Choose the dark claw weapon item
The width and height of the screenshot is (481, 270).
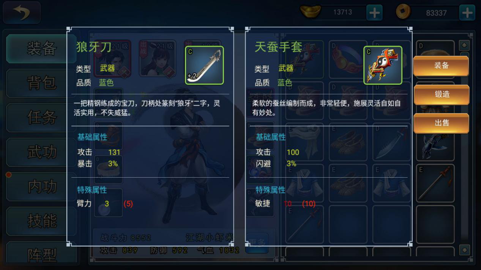point(435,148)
